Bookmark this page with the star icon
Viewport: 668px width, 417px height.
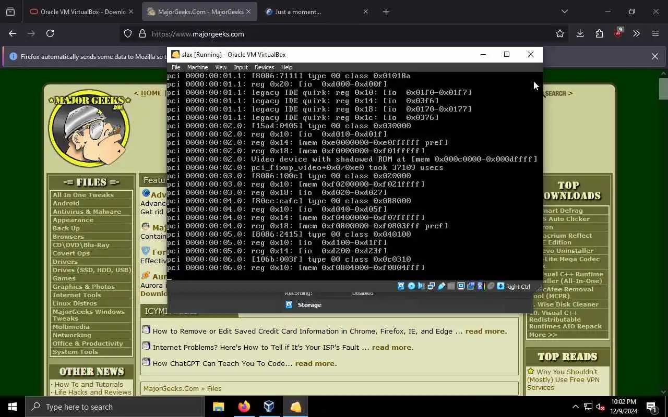click(560, 33)
